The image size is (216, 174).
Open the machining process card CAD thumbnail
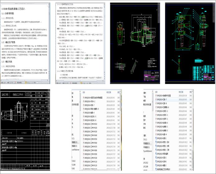click(25, 130)
